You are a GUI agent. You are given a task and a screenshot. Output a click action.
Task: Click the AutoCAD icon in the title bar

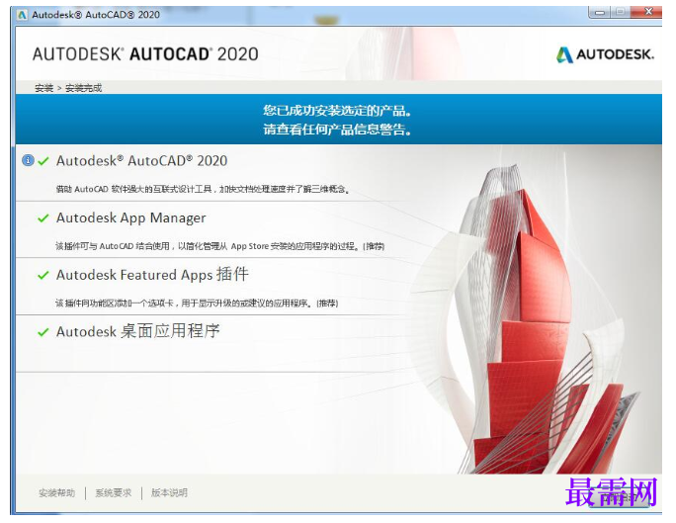(22, 15)
